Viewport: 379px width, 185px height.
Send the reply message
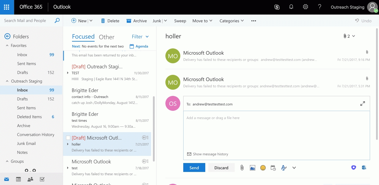194,167
